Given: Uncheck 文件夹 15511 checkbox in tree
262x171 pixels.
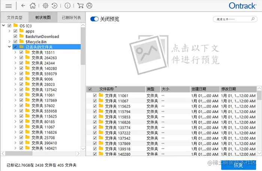Looking at the screenshot, I should click(x=21, y=52).
